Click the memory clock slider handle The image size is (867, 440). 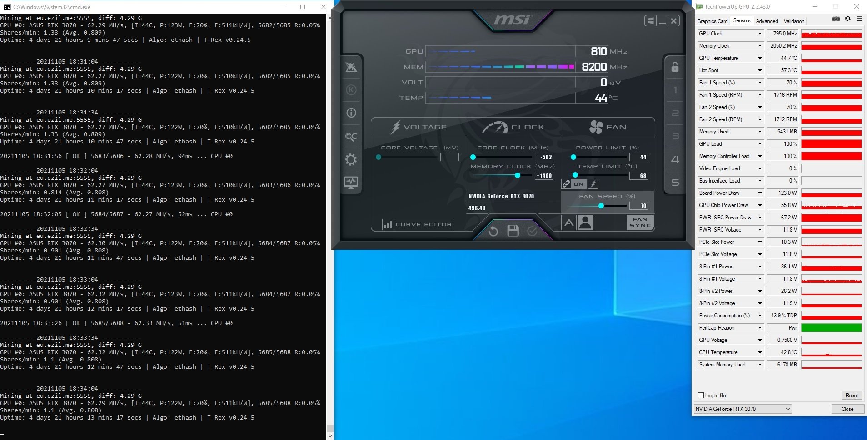(517, 175)
